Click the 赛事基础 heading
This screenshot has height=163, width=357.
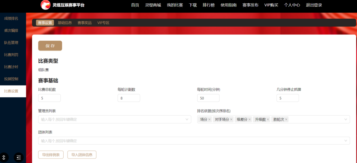[48, 81]
